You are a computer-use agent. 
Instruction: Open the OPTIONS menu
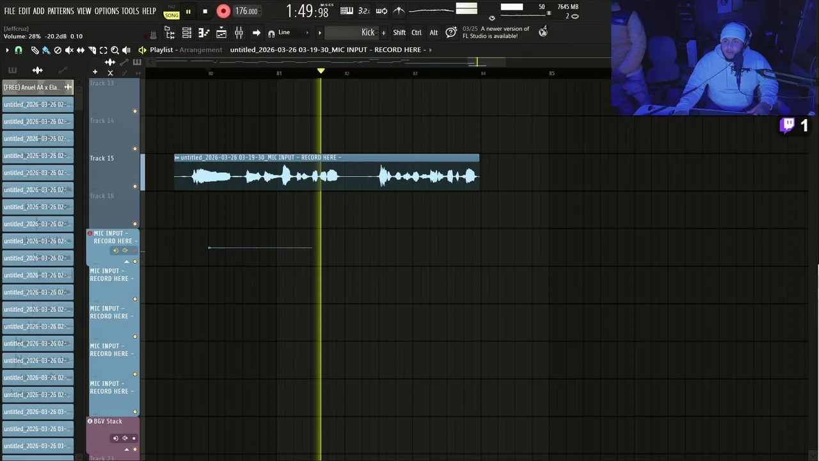point(107,11)
